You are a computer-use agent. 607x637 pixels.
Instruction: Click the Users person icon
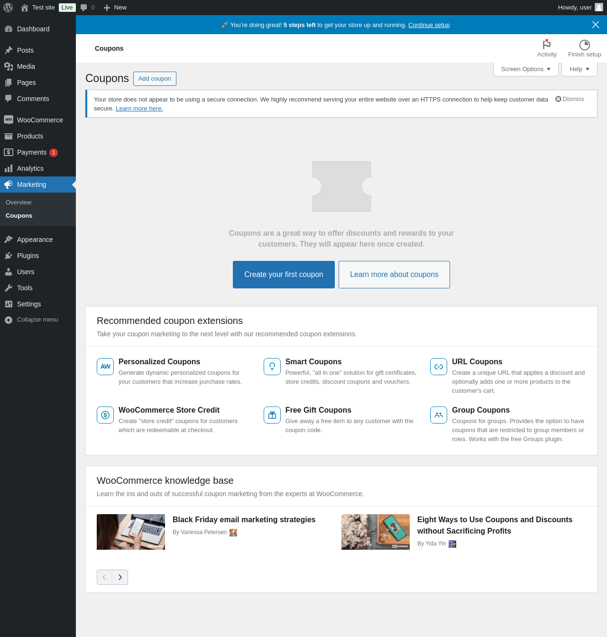coord(9,272)
